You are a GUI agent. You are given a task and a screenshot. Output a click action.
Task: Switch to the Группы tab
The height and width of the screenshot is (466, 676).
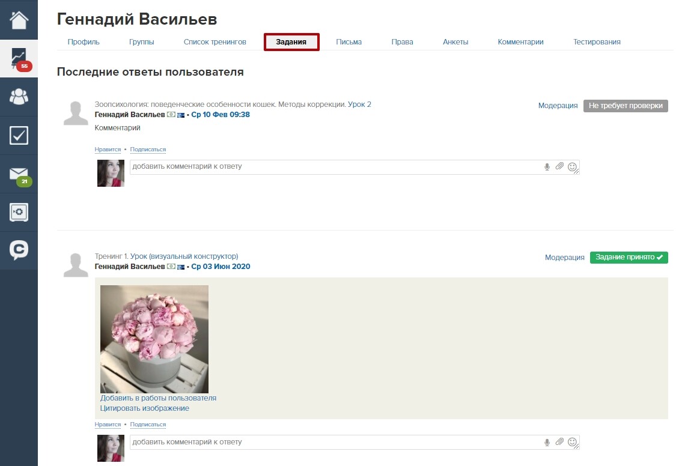(x=141, y=42)
